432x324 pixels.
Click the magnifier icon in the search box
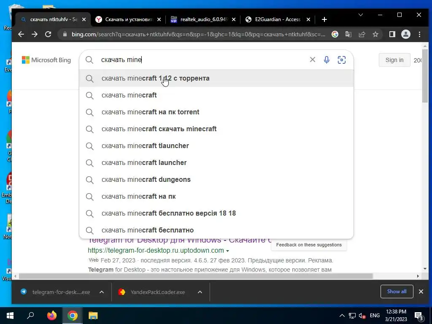(x=89, y=60)
